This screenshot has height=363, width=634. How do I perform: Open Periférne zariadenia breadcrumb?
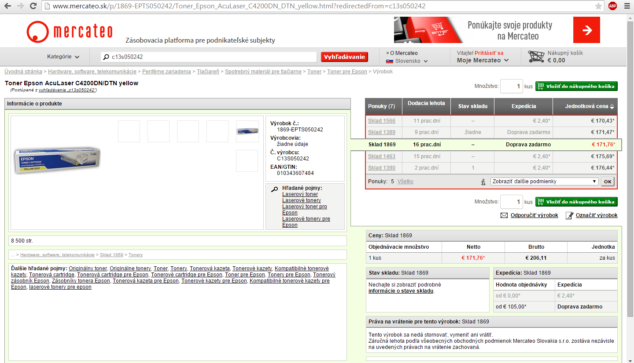click(x=166, y=71)
